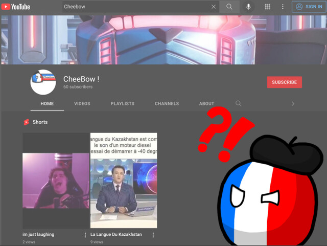Open the La Langue Du Kazakhstan title

(x=116, y=234)
